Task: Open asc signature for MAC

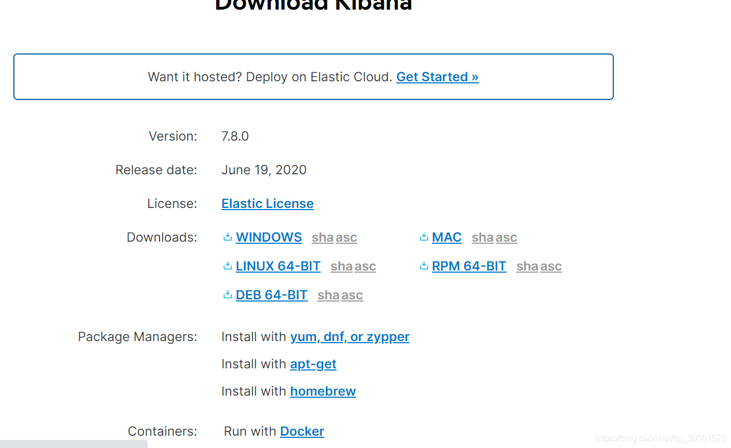Action: 506,237
